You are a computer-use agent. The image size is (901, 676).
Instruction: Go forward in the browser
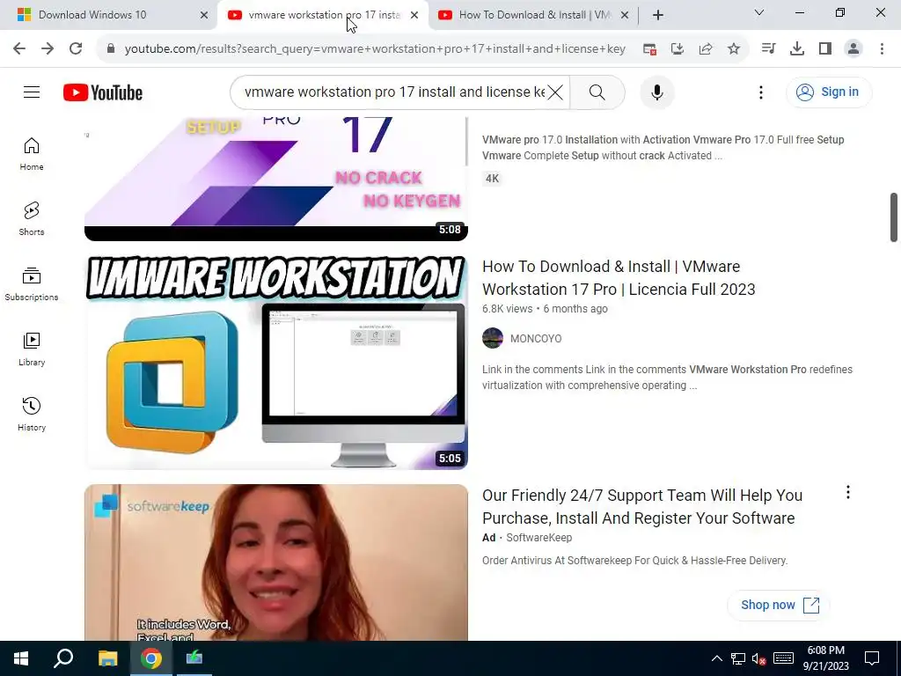(x=48, y=49)
